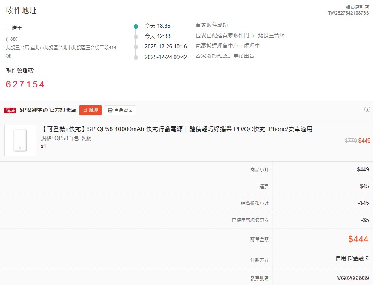Open the SP QP58 10000mAh product title
The image size is (373, 285).
(x=176, y=129)
